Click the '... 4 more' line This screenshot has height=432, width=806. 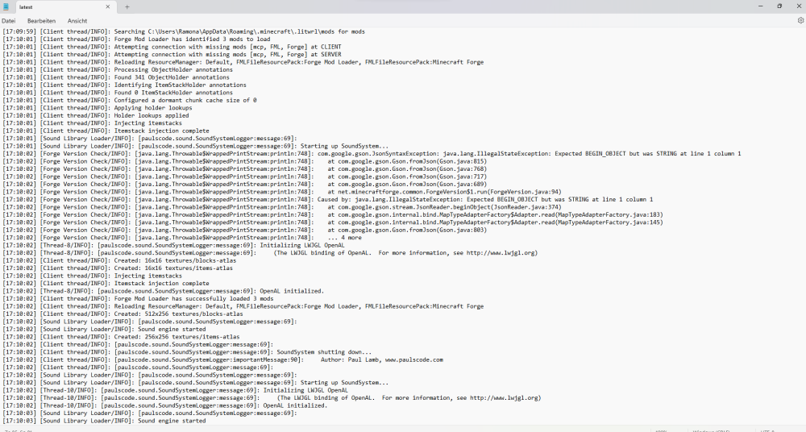click(x=182, y=238)
